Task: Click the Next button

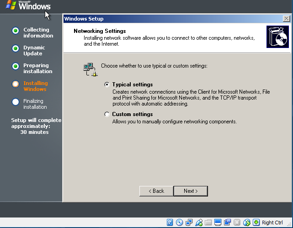Action: tap(191, 191)
